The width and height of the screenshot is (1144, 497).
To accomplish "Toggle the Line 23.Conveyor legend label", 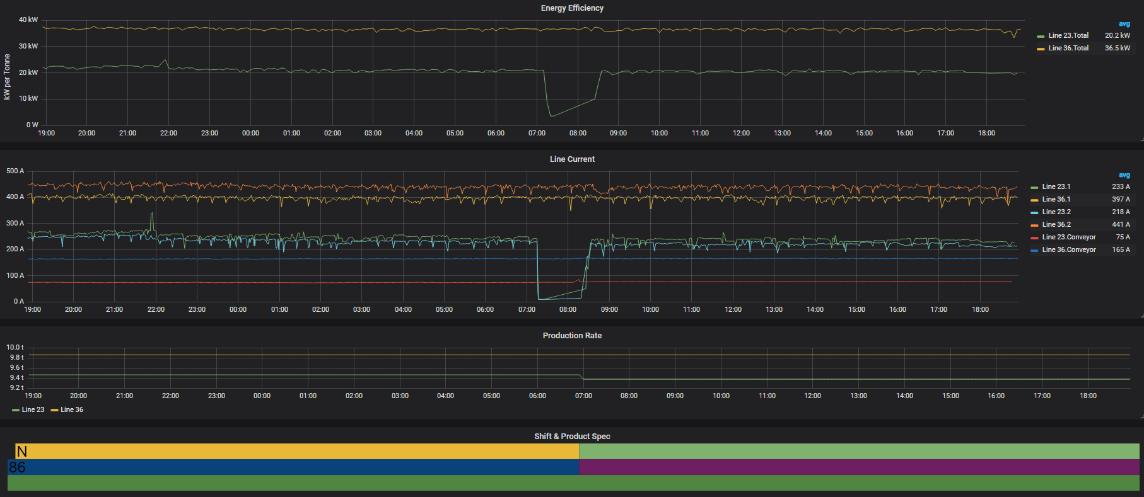I will click(x=1068, y=237).
